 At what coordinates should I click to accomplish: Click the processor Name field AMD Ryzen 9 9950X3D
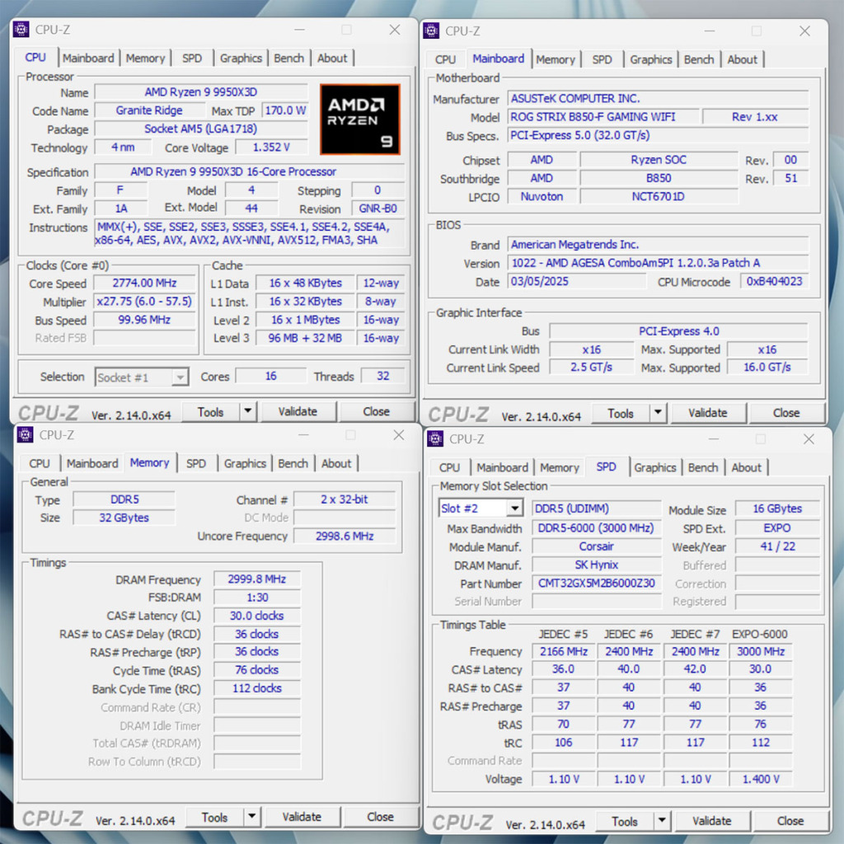click(x=201, y=92)
